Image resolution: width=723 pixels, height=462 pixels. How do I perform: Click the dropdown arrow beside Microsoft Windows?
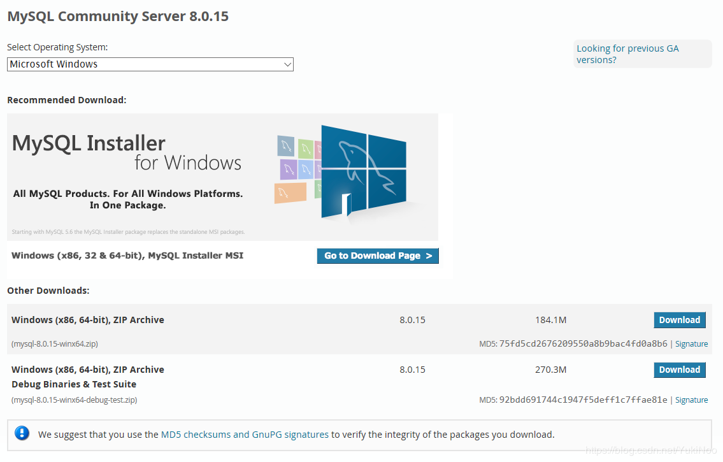287,64
